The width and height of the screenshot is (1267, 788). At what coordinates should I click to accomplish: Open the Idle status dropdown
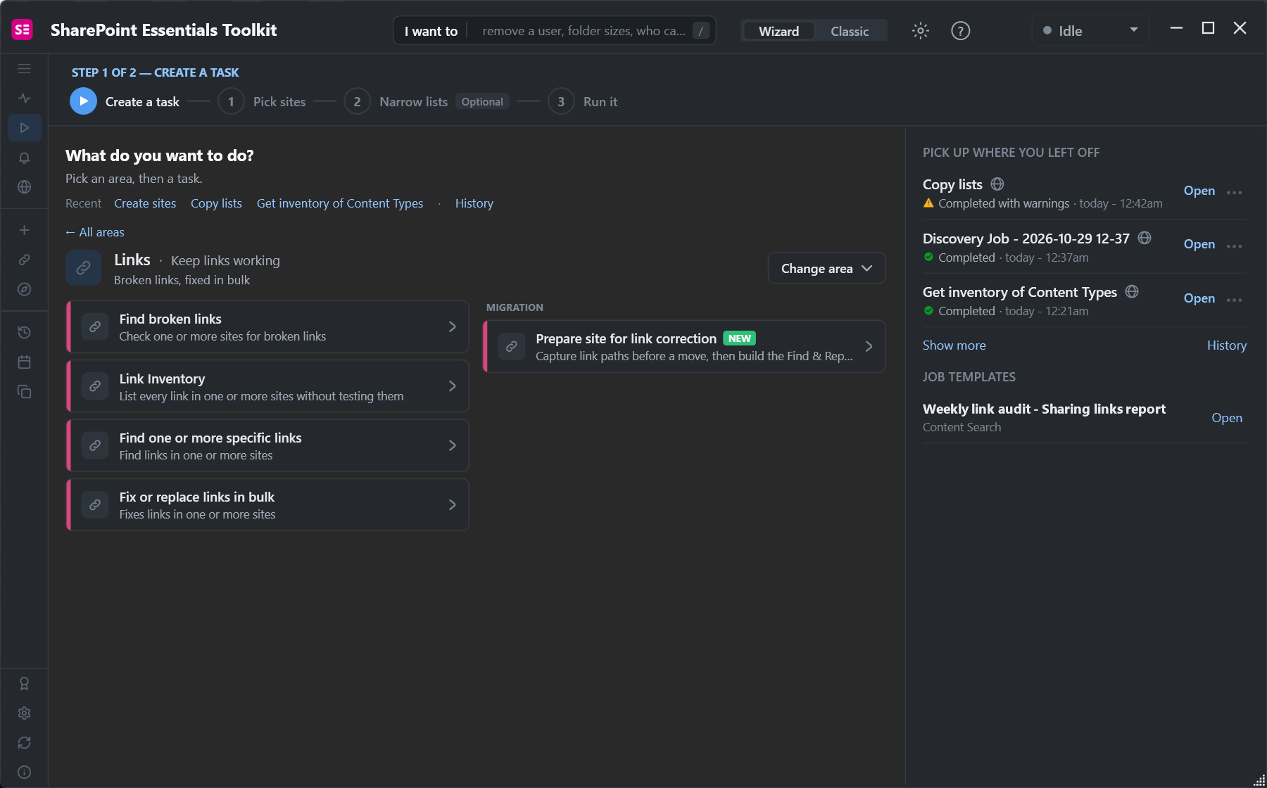coord(1090,31)
